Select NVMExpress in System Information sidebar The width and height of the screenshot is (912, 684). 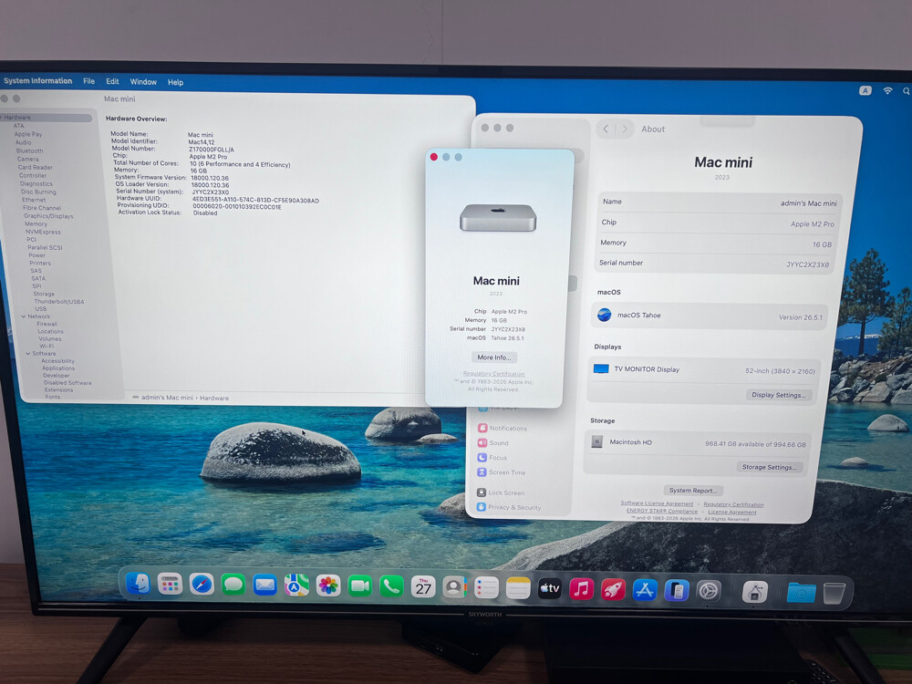(43, 232)
